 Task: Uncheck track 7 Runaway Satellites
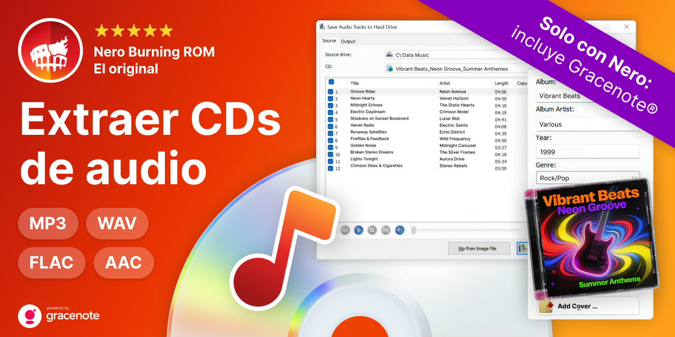coord(330,133)
